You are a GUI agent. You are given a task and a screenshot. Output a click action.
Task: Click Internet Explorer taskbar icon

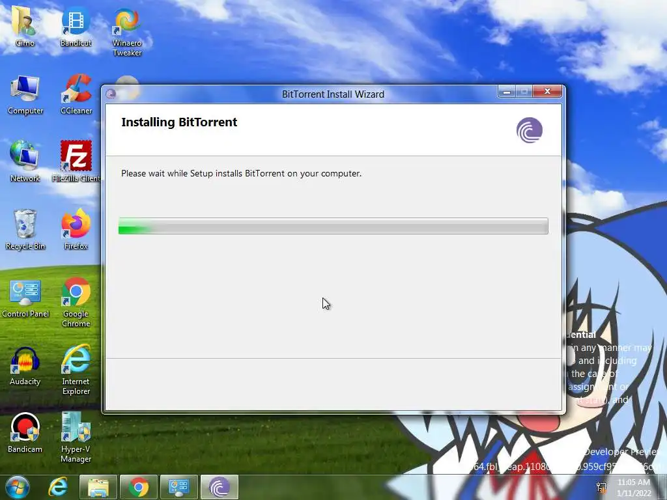(x=58, y=487)
